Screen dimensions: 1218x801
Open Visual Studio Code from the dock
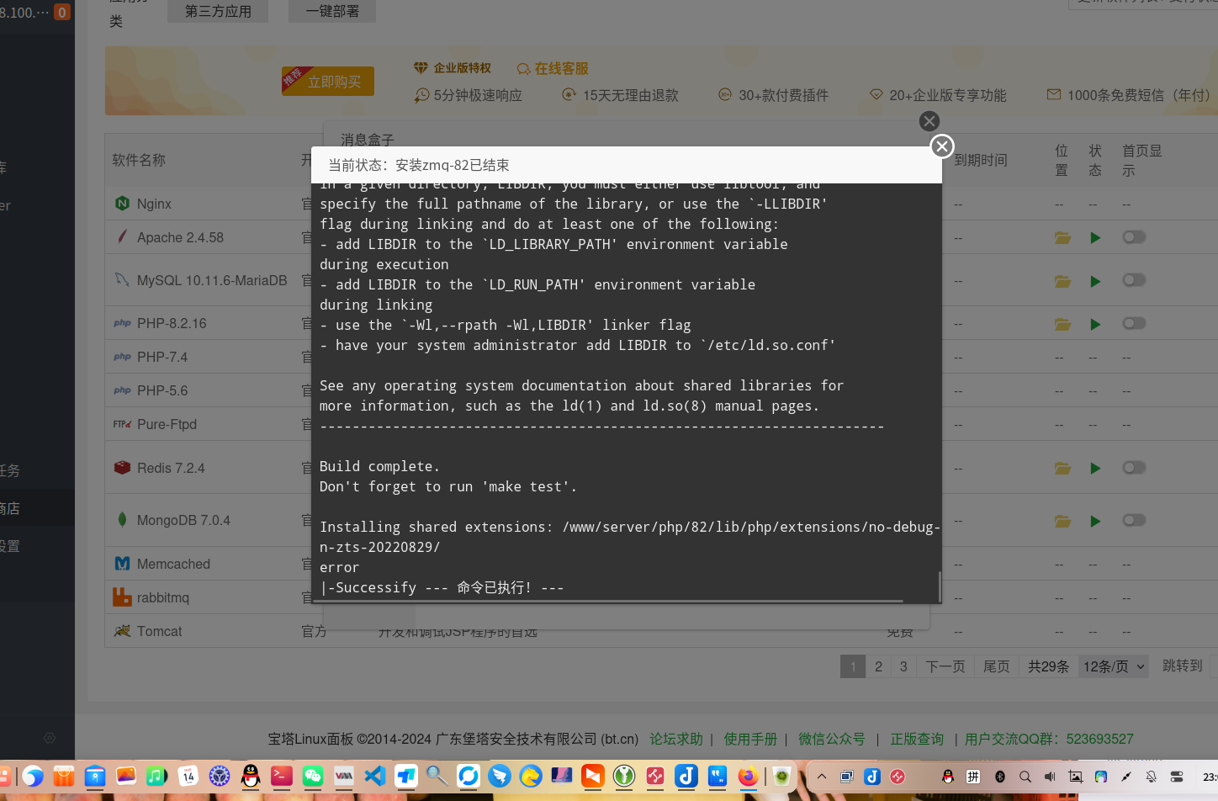[375, 776]
